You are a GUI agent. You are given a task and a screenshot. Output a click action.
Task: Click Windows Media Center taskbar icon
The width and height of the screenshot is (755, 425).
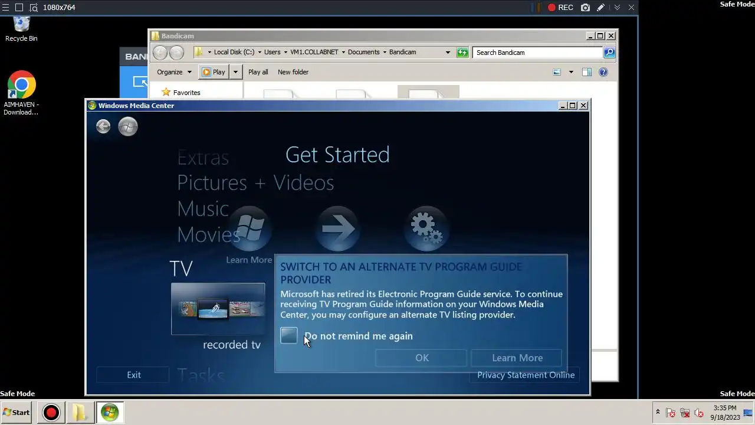pyautogui.click(x=109, y=413)
